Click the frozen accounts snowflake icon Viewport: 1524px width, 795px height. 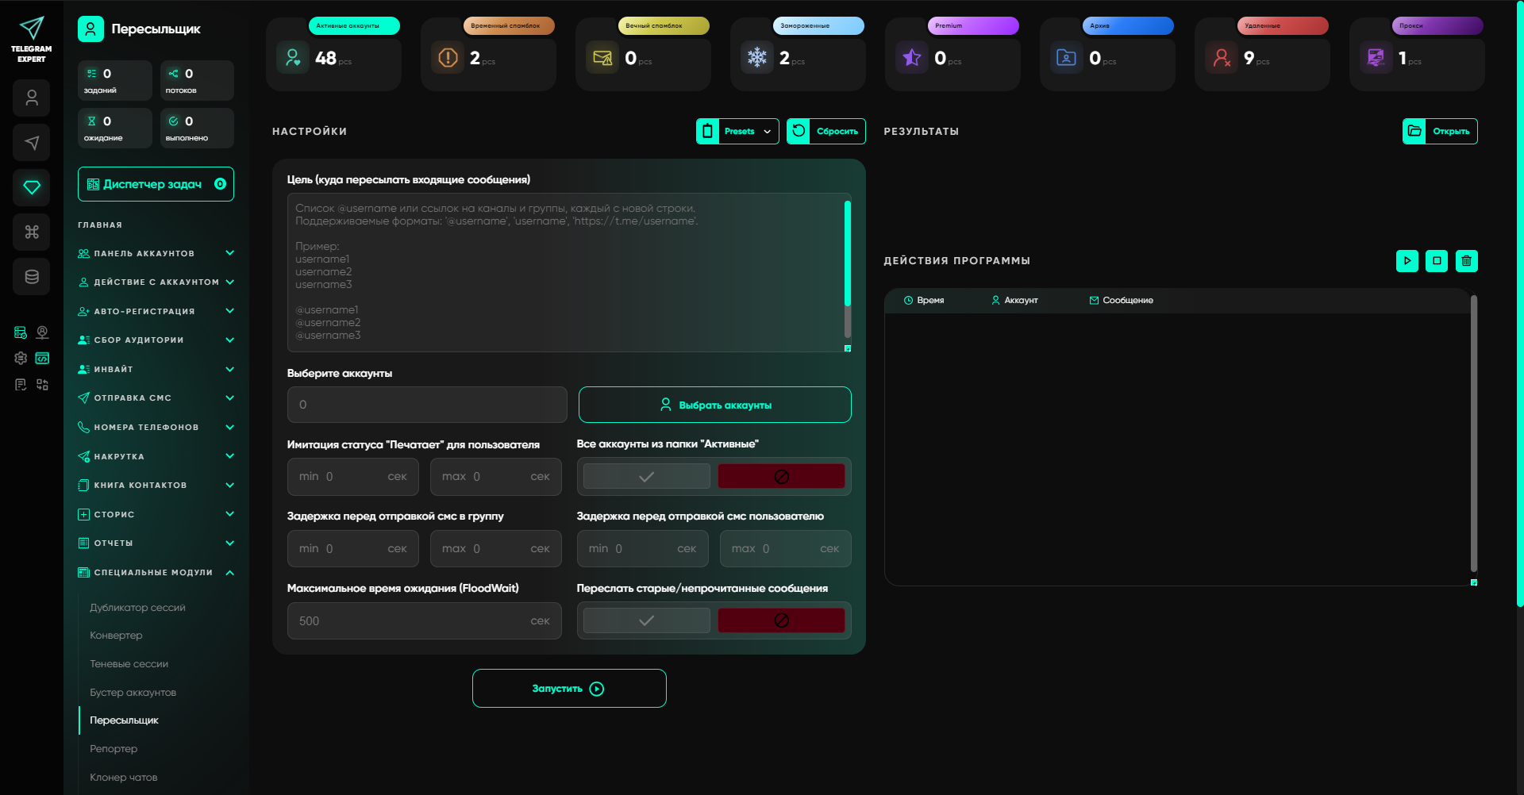pos(757,58)
